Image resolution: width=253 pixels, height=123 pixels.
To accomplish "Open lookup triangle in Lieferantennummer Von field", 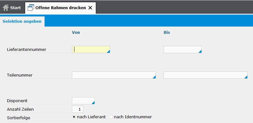I will click(x=109, y=51).
